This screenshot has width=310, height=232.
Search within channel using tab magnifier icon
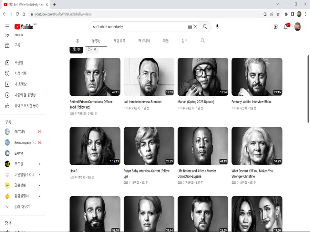tap(203, 41)
